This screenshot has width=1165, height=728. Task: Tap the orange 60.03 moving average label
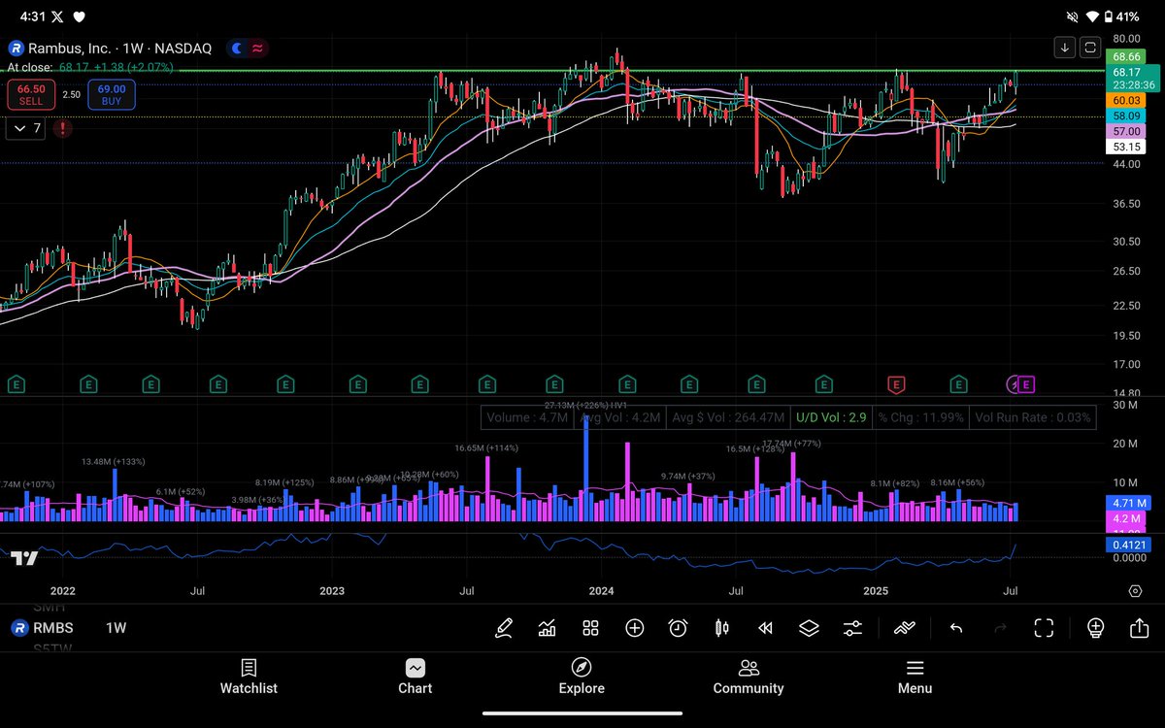pyautogui.click(x=1125, y=100)
